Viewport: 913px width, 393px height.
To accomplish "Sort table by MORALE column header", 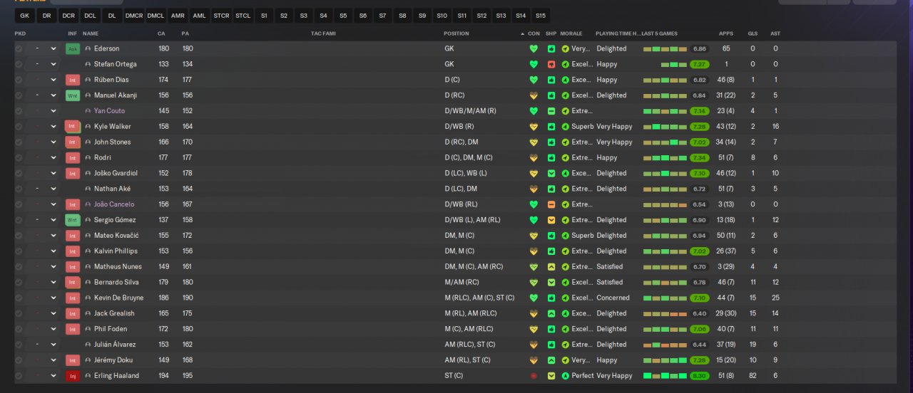I will pos(571,33).
